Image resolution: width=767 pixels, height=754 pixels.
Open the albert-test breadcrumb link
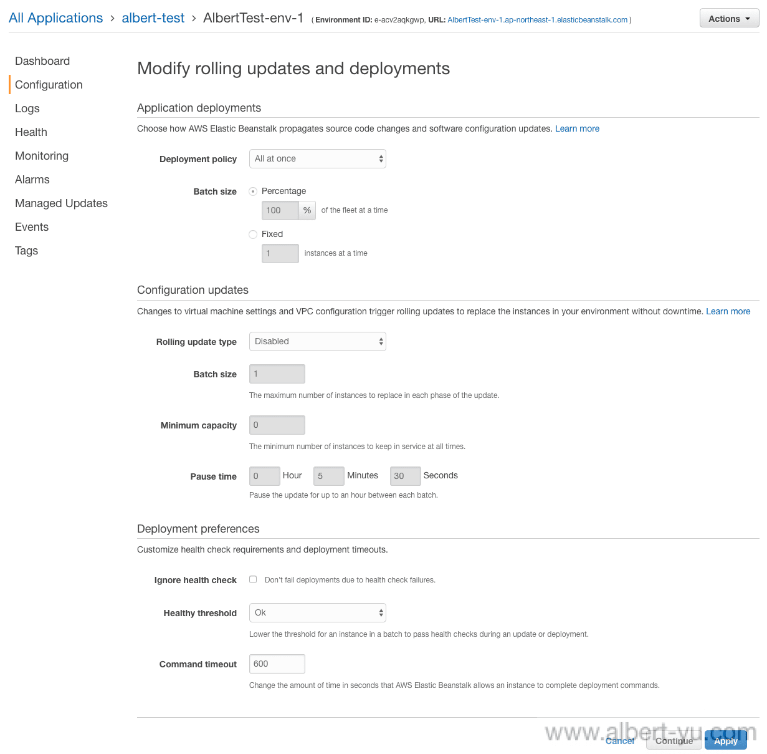coord(153,18)
